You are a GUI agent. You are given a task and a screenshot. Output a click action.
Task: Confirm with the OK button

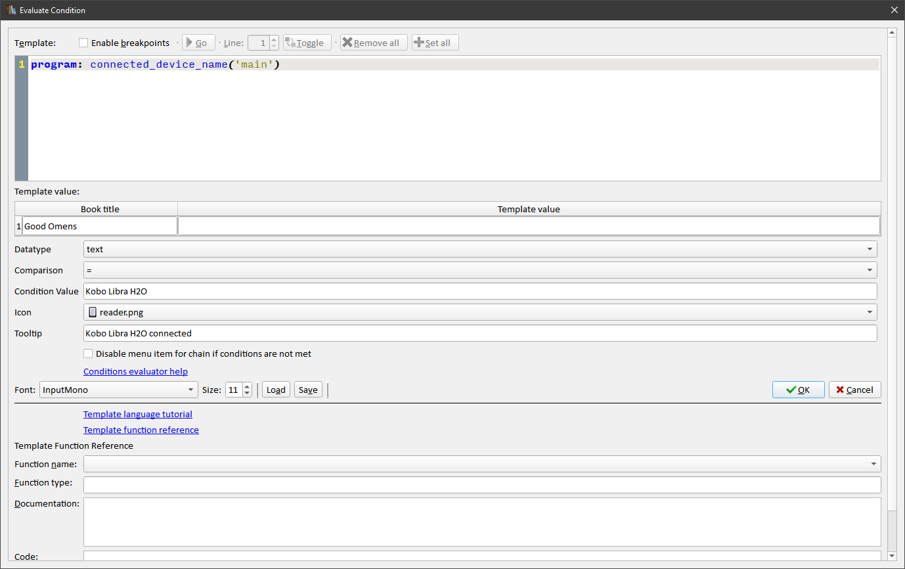[x=798, y=390]
